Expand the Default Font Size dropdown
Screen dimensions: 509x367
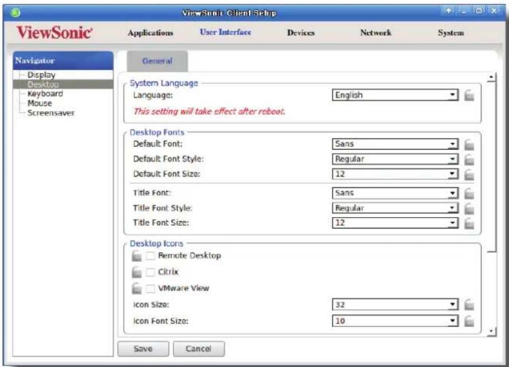[395, 174]
